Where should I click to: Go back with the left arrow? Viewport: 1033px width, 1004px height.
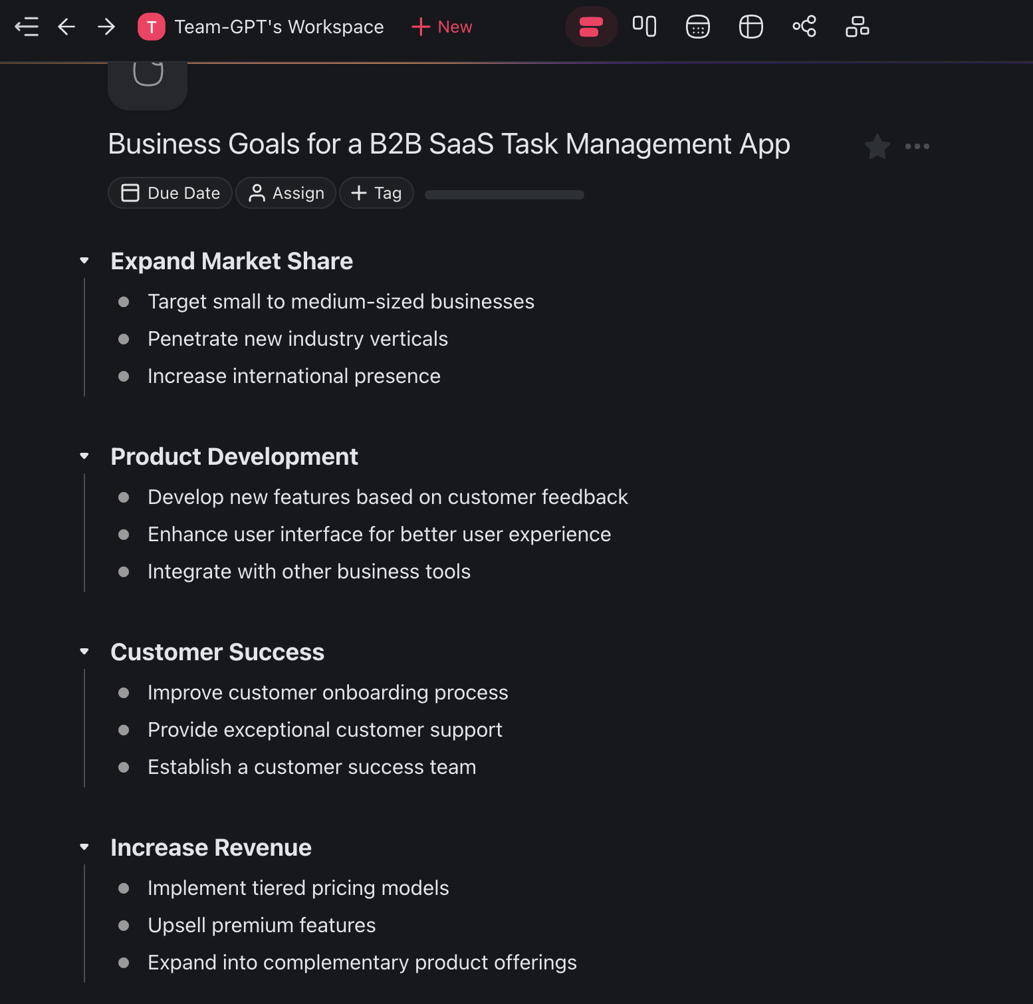(66, 27)
